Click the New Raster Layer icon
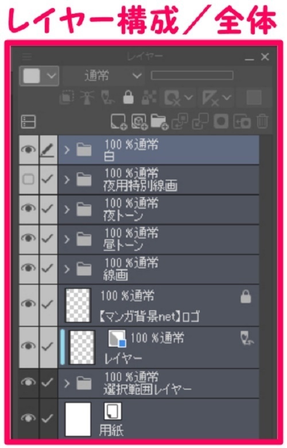 [119, 122]
